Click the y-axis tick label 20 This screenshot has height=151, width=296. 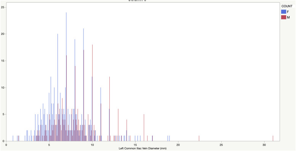pyautogui.click(x=3, y=34)
